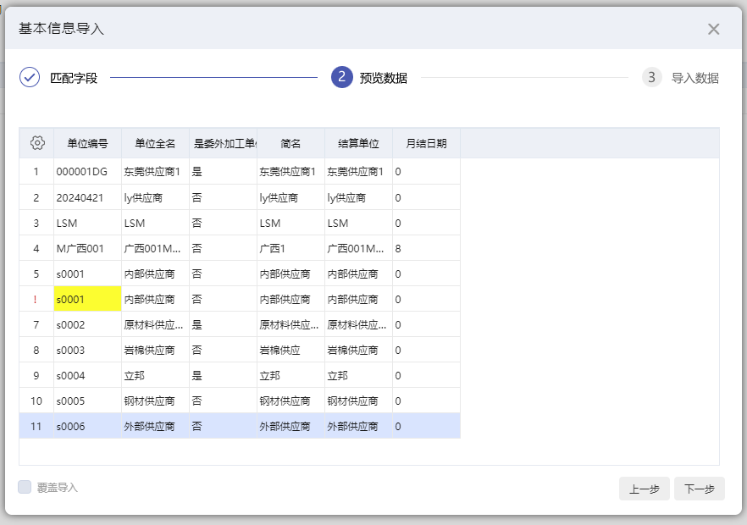
Task: Click the 匹配字段 checkmark step icon
Action: (30, 78)
